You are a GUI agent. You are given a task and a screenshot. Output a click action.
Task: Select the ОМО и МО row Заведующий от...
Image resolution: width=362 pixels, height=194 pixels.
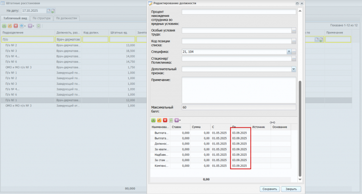(x=74, y=105)
